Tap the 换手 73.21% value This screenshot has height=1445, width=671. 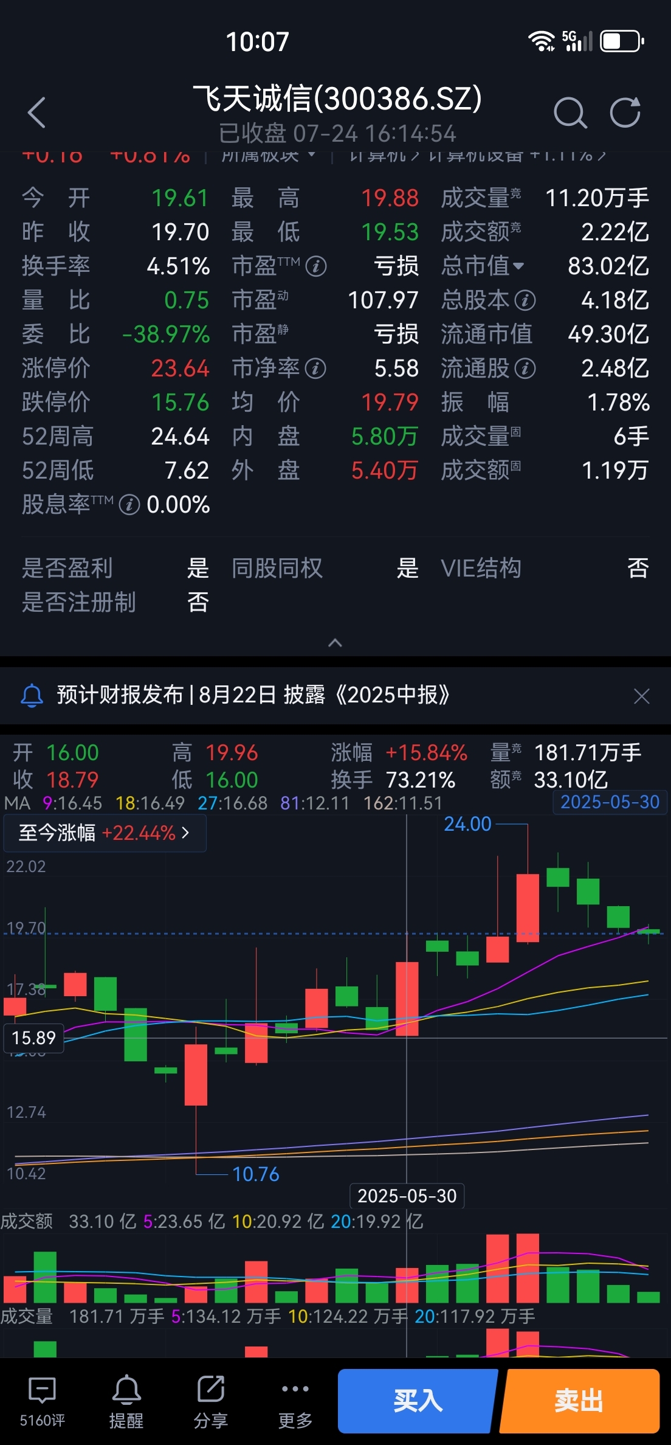tap(421, 780)
